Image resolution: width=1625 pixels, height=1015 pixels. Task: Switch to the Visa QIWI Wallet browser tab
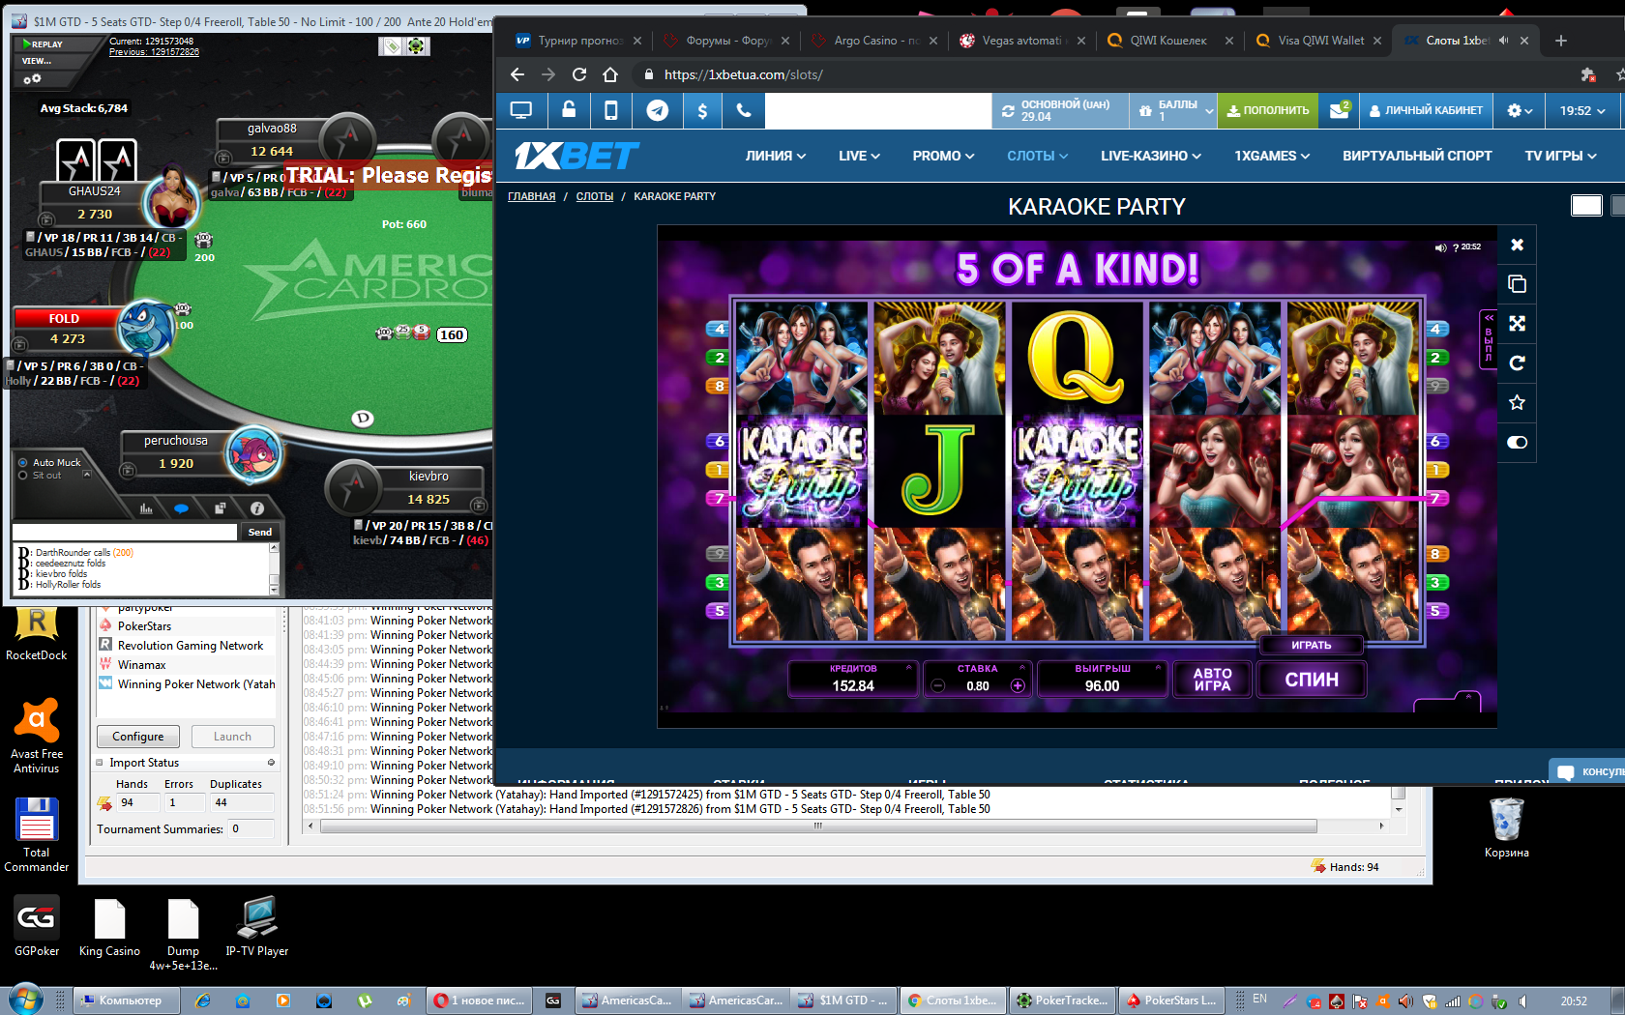point(1318,41)
